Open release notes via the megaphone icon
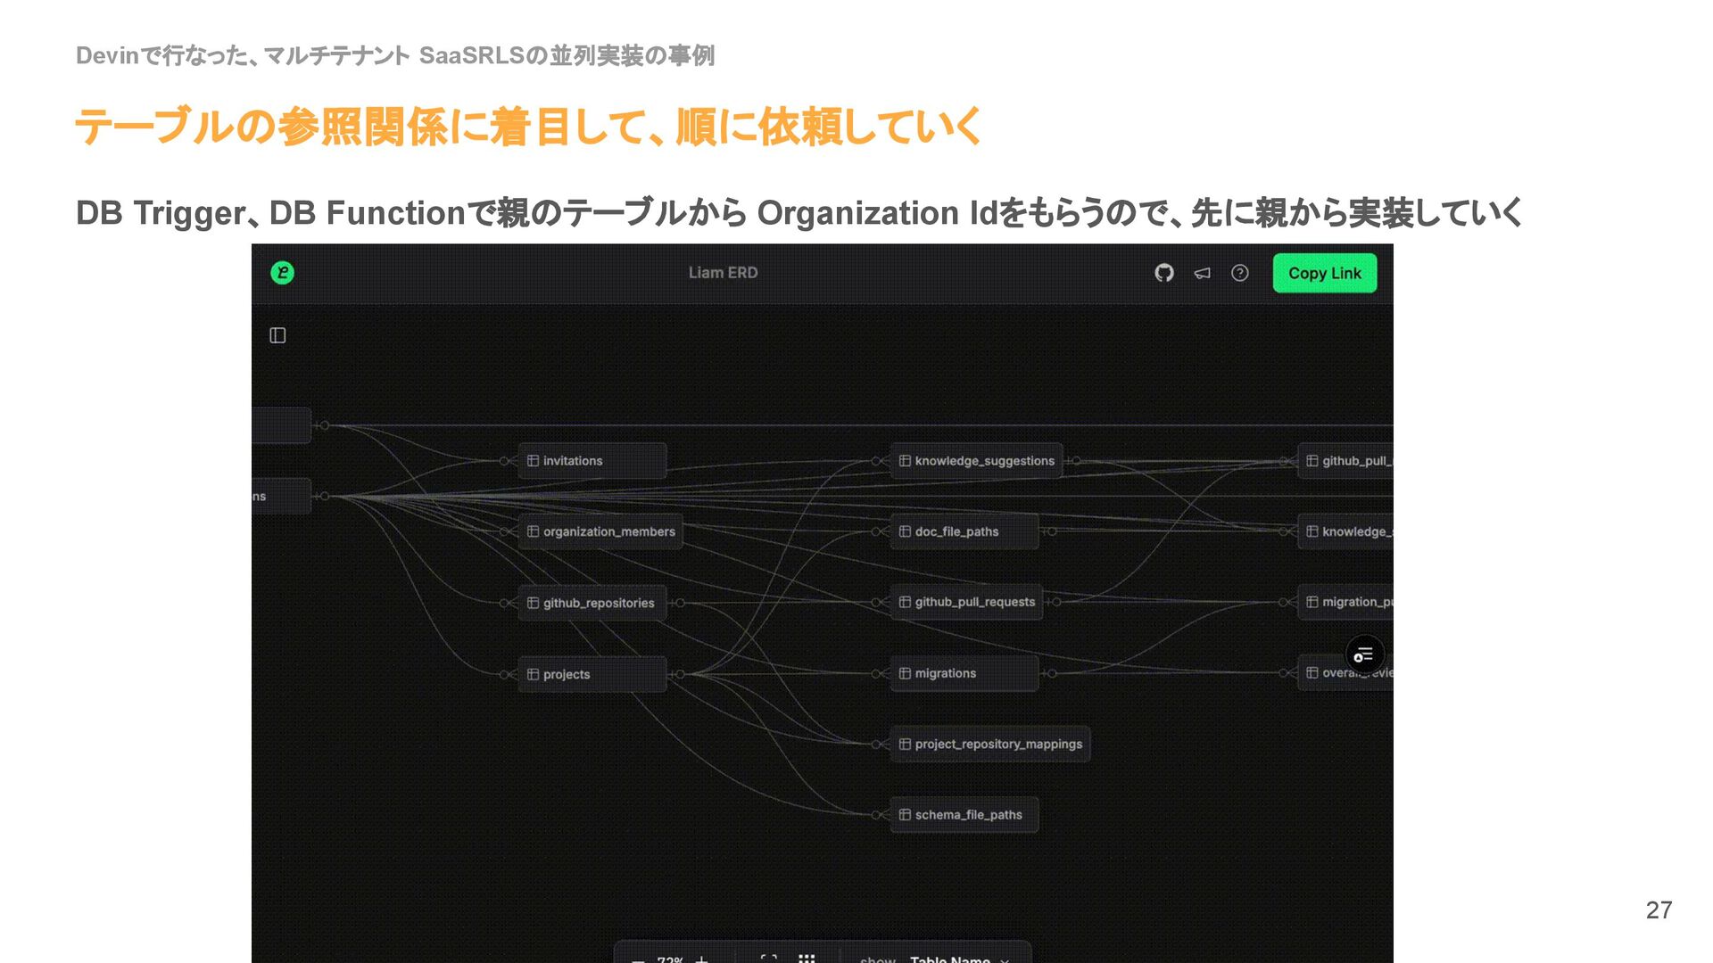The width and height of the screenshot is (1713, 963). (x=1203, y=274)
